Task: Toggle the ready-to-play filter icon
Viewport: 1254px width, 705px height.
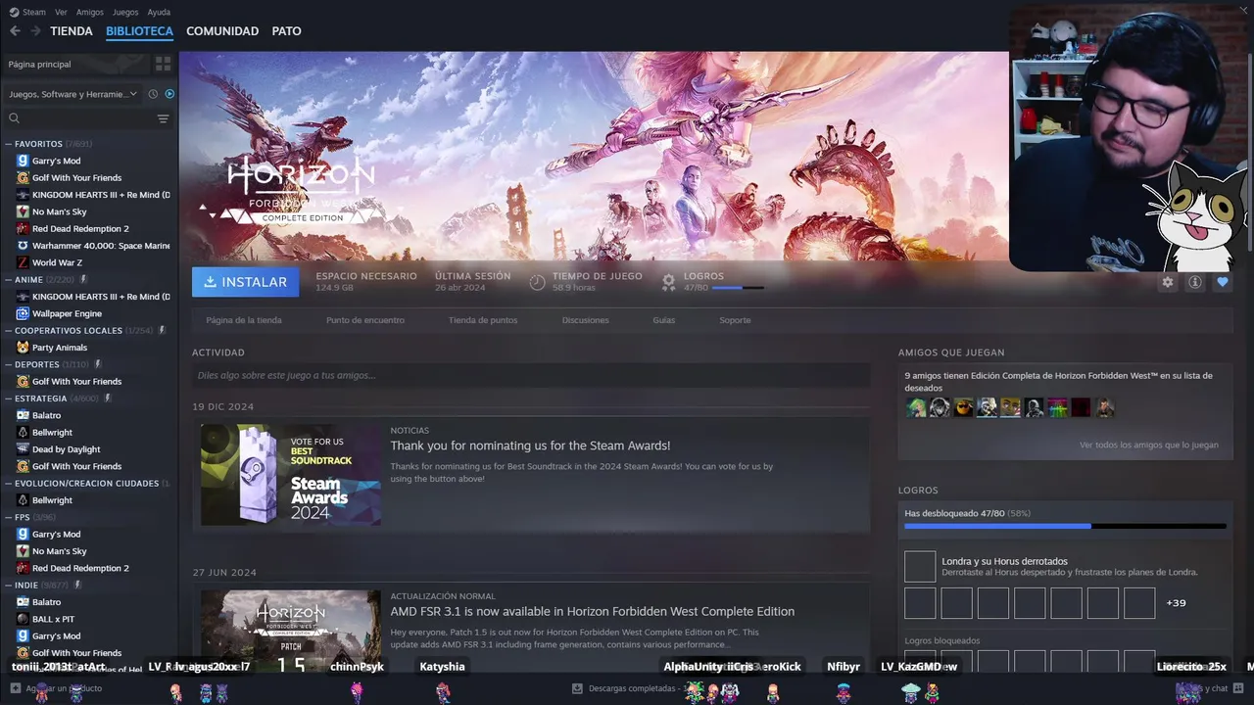Action: pos(169,94)
